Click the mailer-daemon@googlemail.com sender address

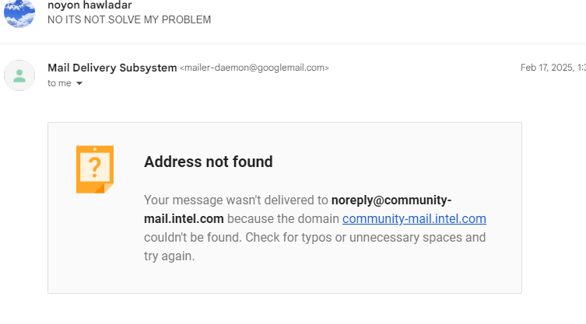pos(254,68)
